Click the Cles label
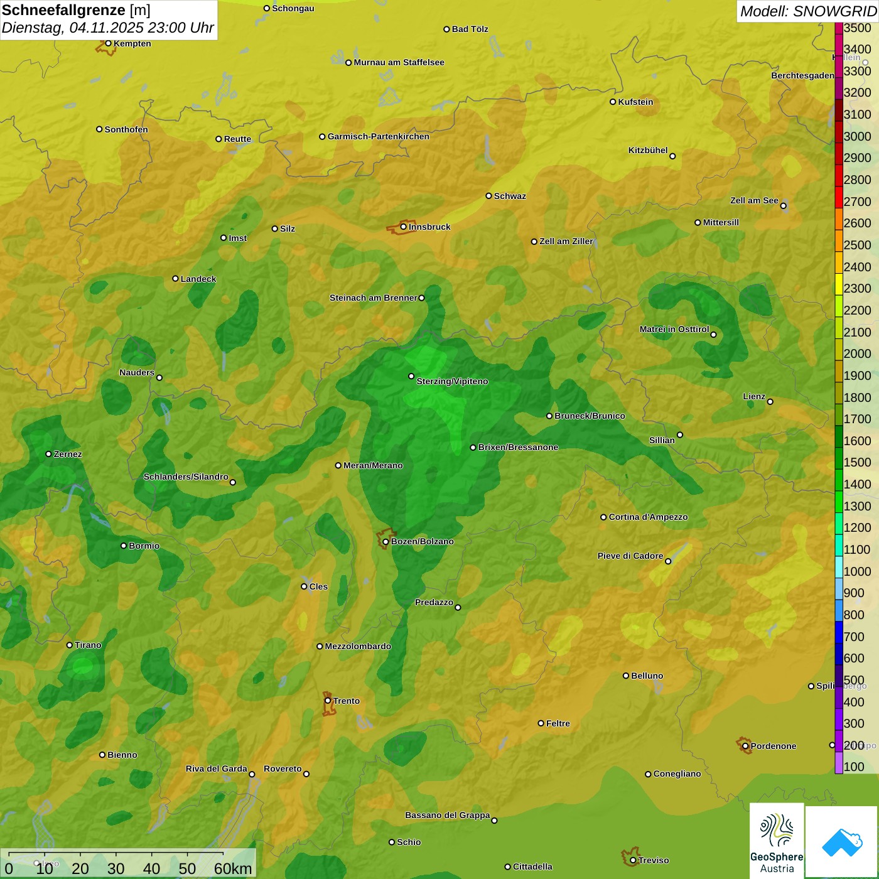The height and width of the screenshot is (879, 879). [x=318, y=586]
